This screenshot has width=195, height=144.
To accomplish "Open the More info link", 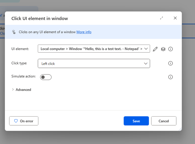I will click(84, 32).
